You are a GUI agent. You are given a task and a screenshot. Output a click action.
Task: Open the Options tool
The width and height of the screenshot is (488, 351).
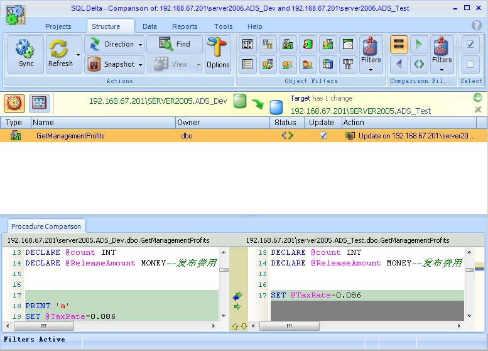[x=218, y=54]
